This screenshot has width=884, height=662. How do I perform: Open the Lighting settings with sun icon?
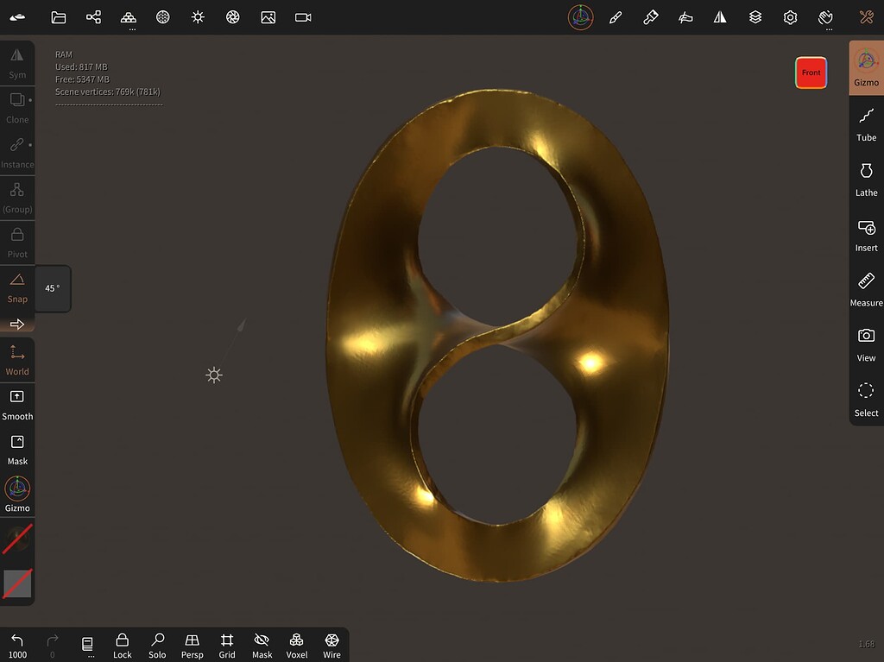198,17
